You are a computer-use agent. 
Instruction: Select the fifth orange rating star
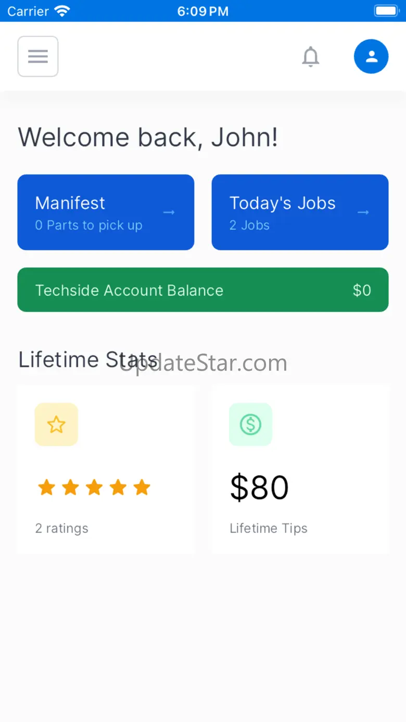[142, 488]
